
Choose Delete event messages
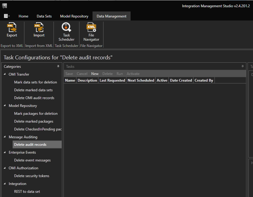pyautogui.click(x=32, y=160)
